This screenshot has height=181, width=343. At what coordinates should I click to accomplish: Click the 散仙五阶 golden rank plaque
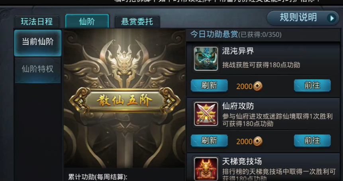pos(125,101)
